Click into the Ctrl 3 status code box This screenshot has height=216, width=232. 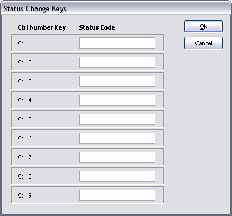coord(117,81)
